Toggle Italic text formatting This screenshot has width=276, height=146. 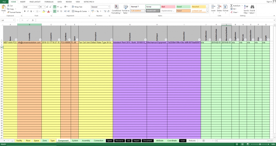pos(28,11)
